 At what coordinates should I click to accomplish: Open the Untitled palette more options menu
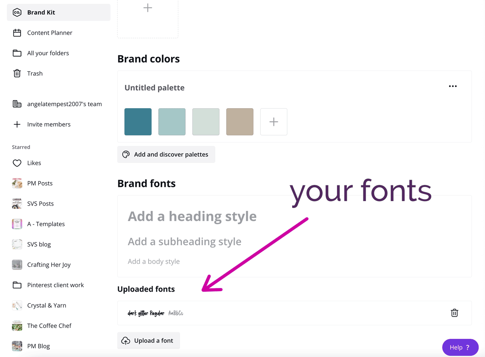coord(453,86)
